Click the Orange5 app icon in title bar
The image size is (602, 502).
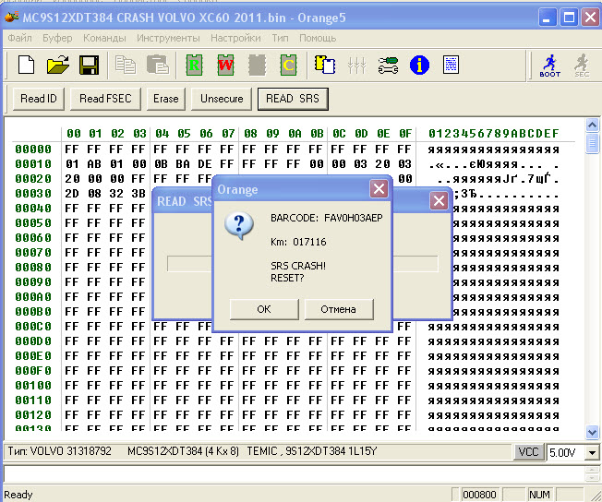click(12, 17)
